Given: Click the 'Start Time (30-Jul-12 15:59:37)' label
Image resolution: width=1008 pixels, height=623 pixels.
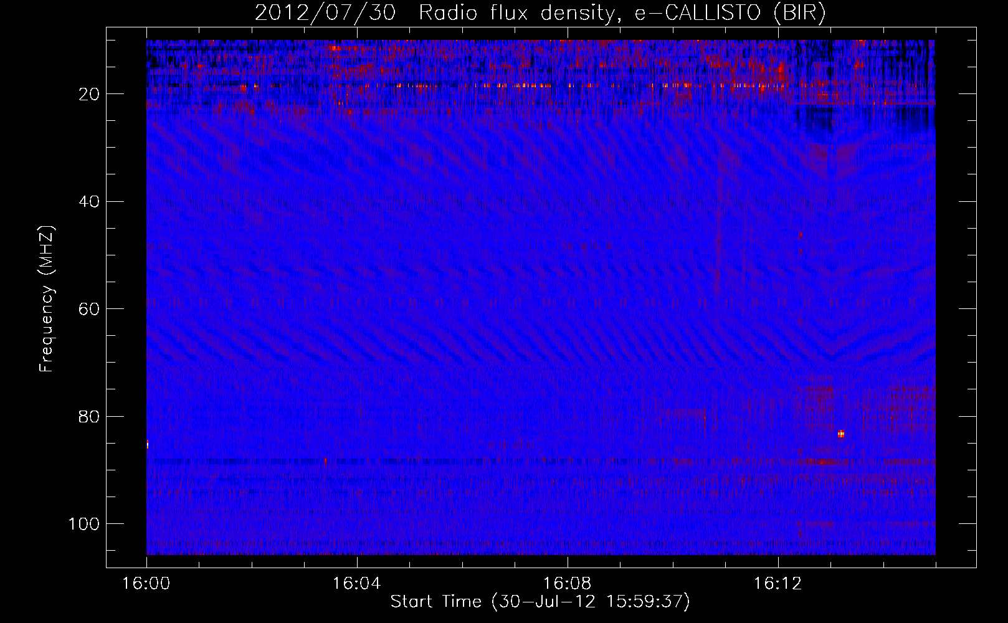Looking at the screenshot, I should coord(540,602).
